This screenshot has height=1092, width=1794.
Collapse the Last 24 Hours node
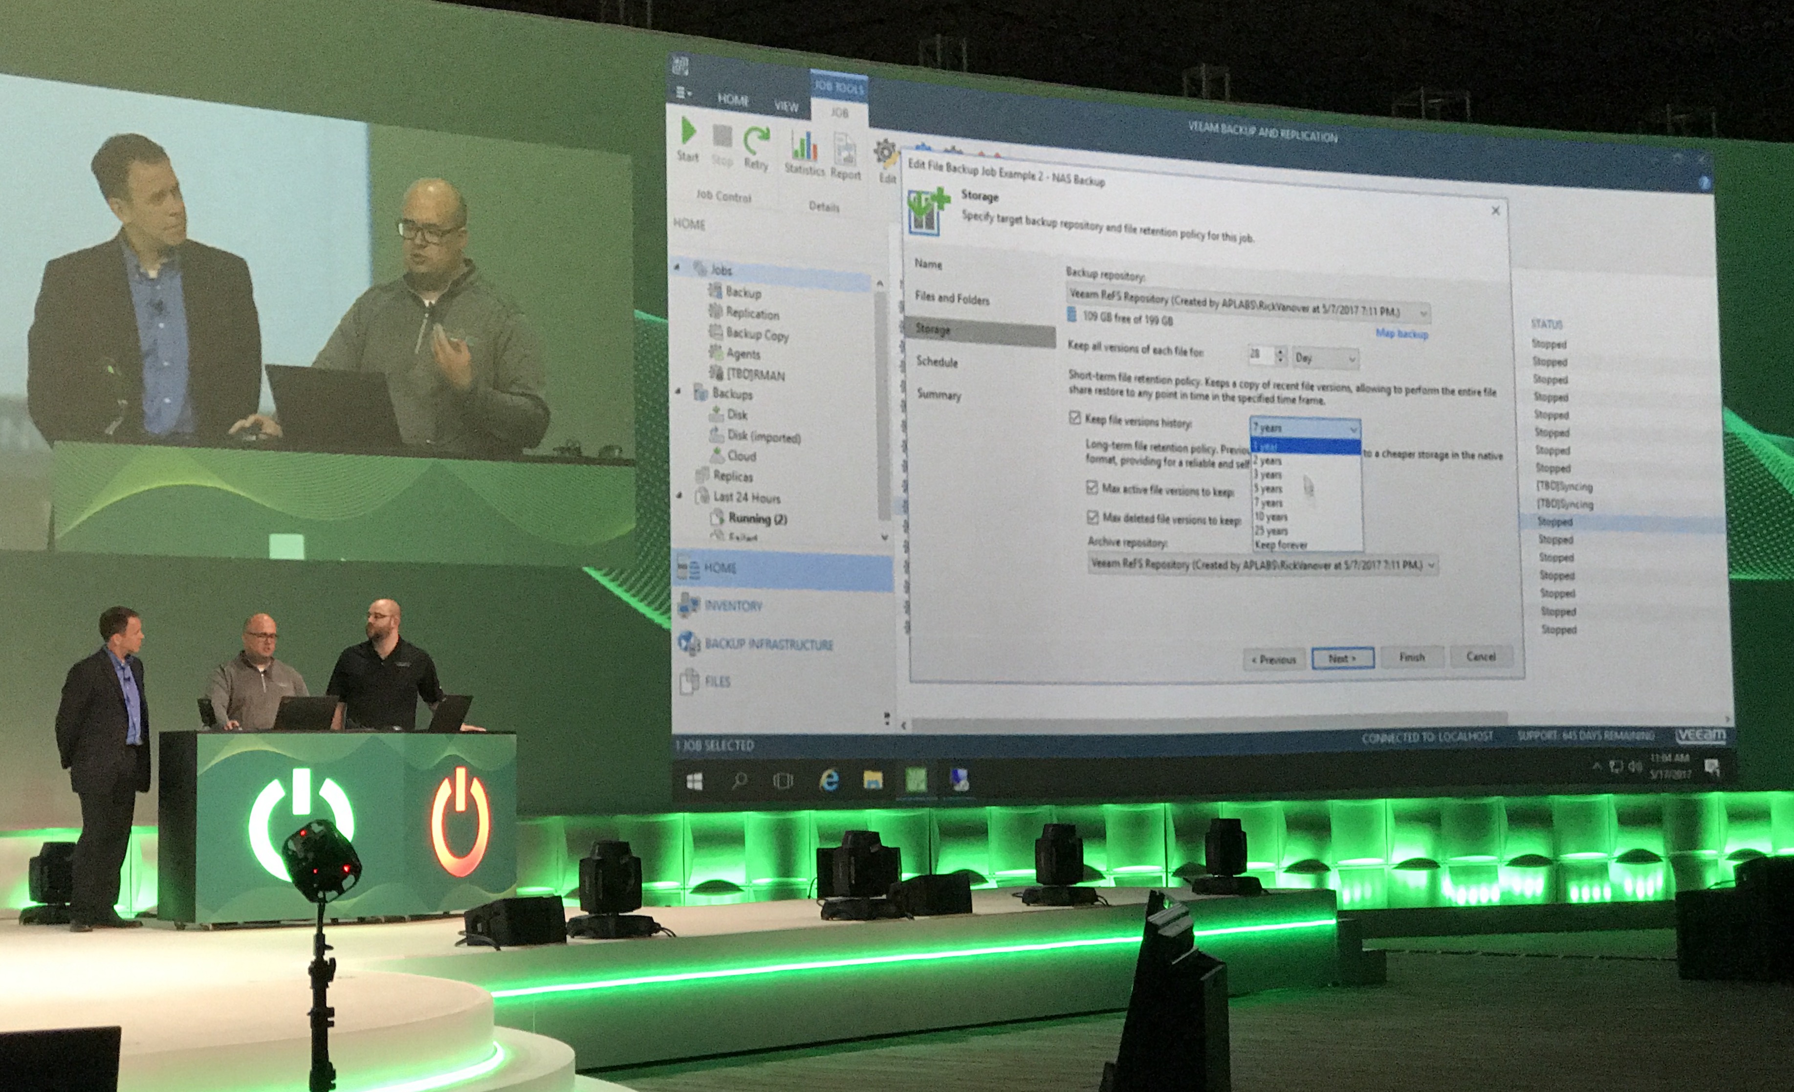(x=679, y=496)
